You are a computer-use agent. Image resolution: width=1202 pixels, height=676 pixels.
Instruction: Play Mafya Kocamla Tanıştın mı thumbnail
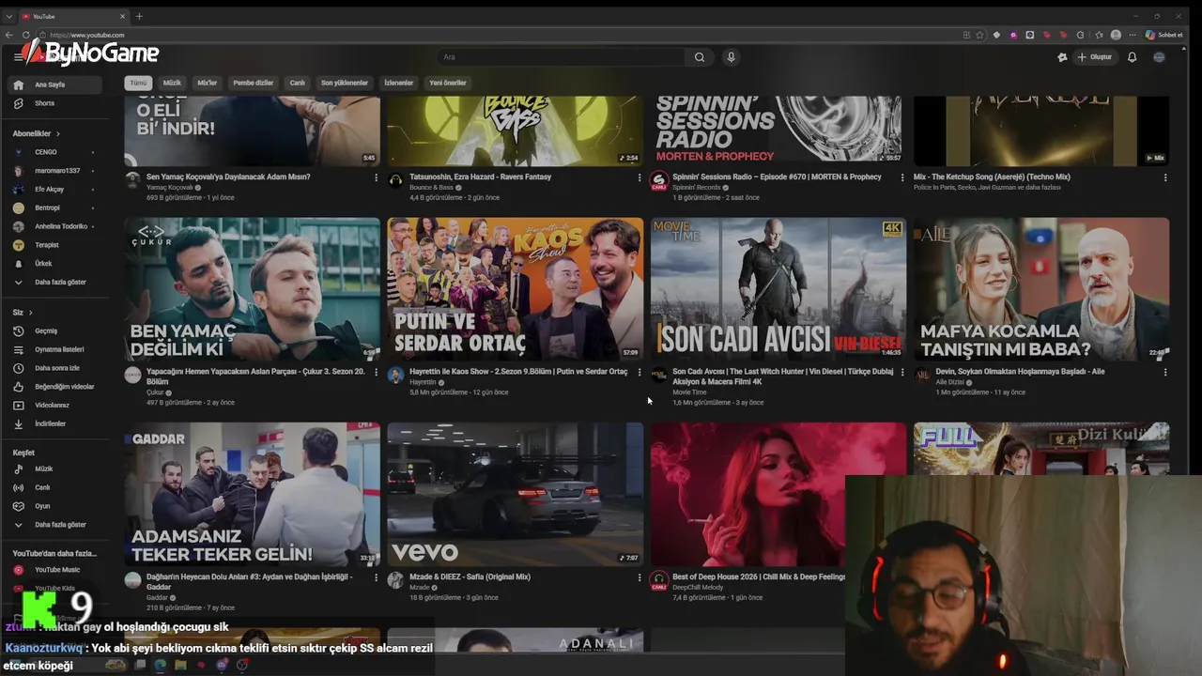click(1041, 289)
